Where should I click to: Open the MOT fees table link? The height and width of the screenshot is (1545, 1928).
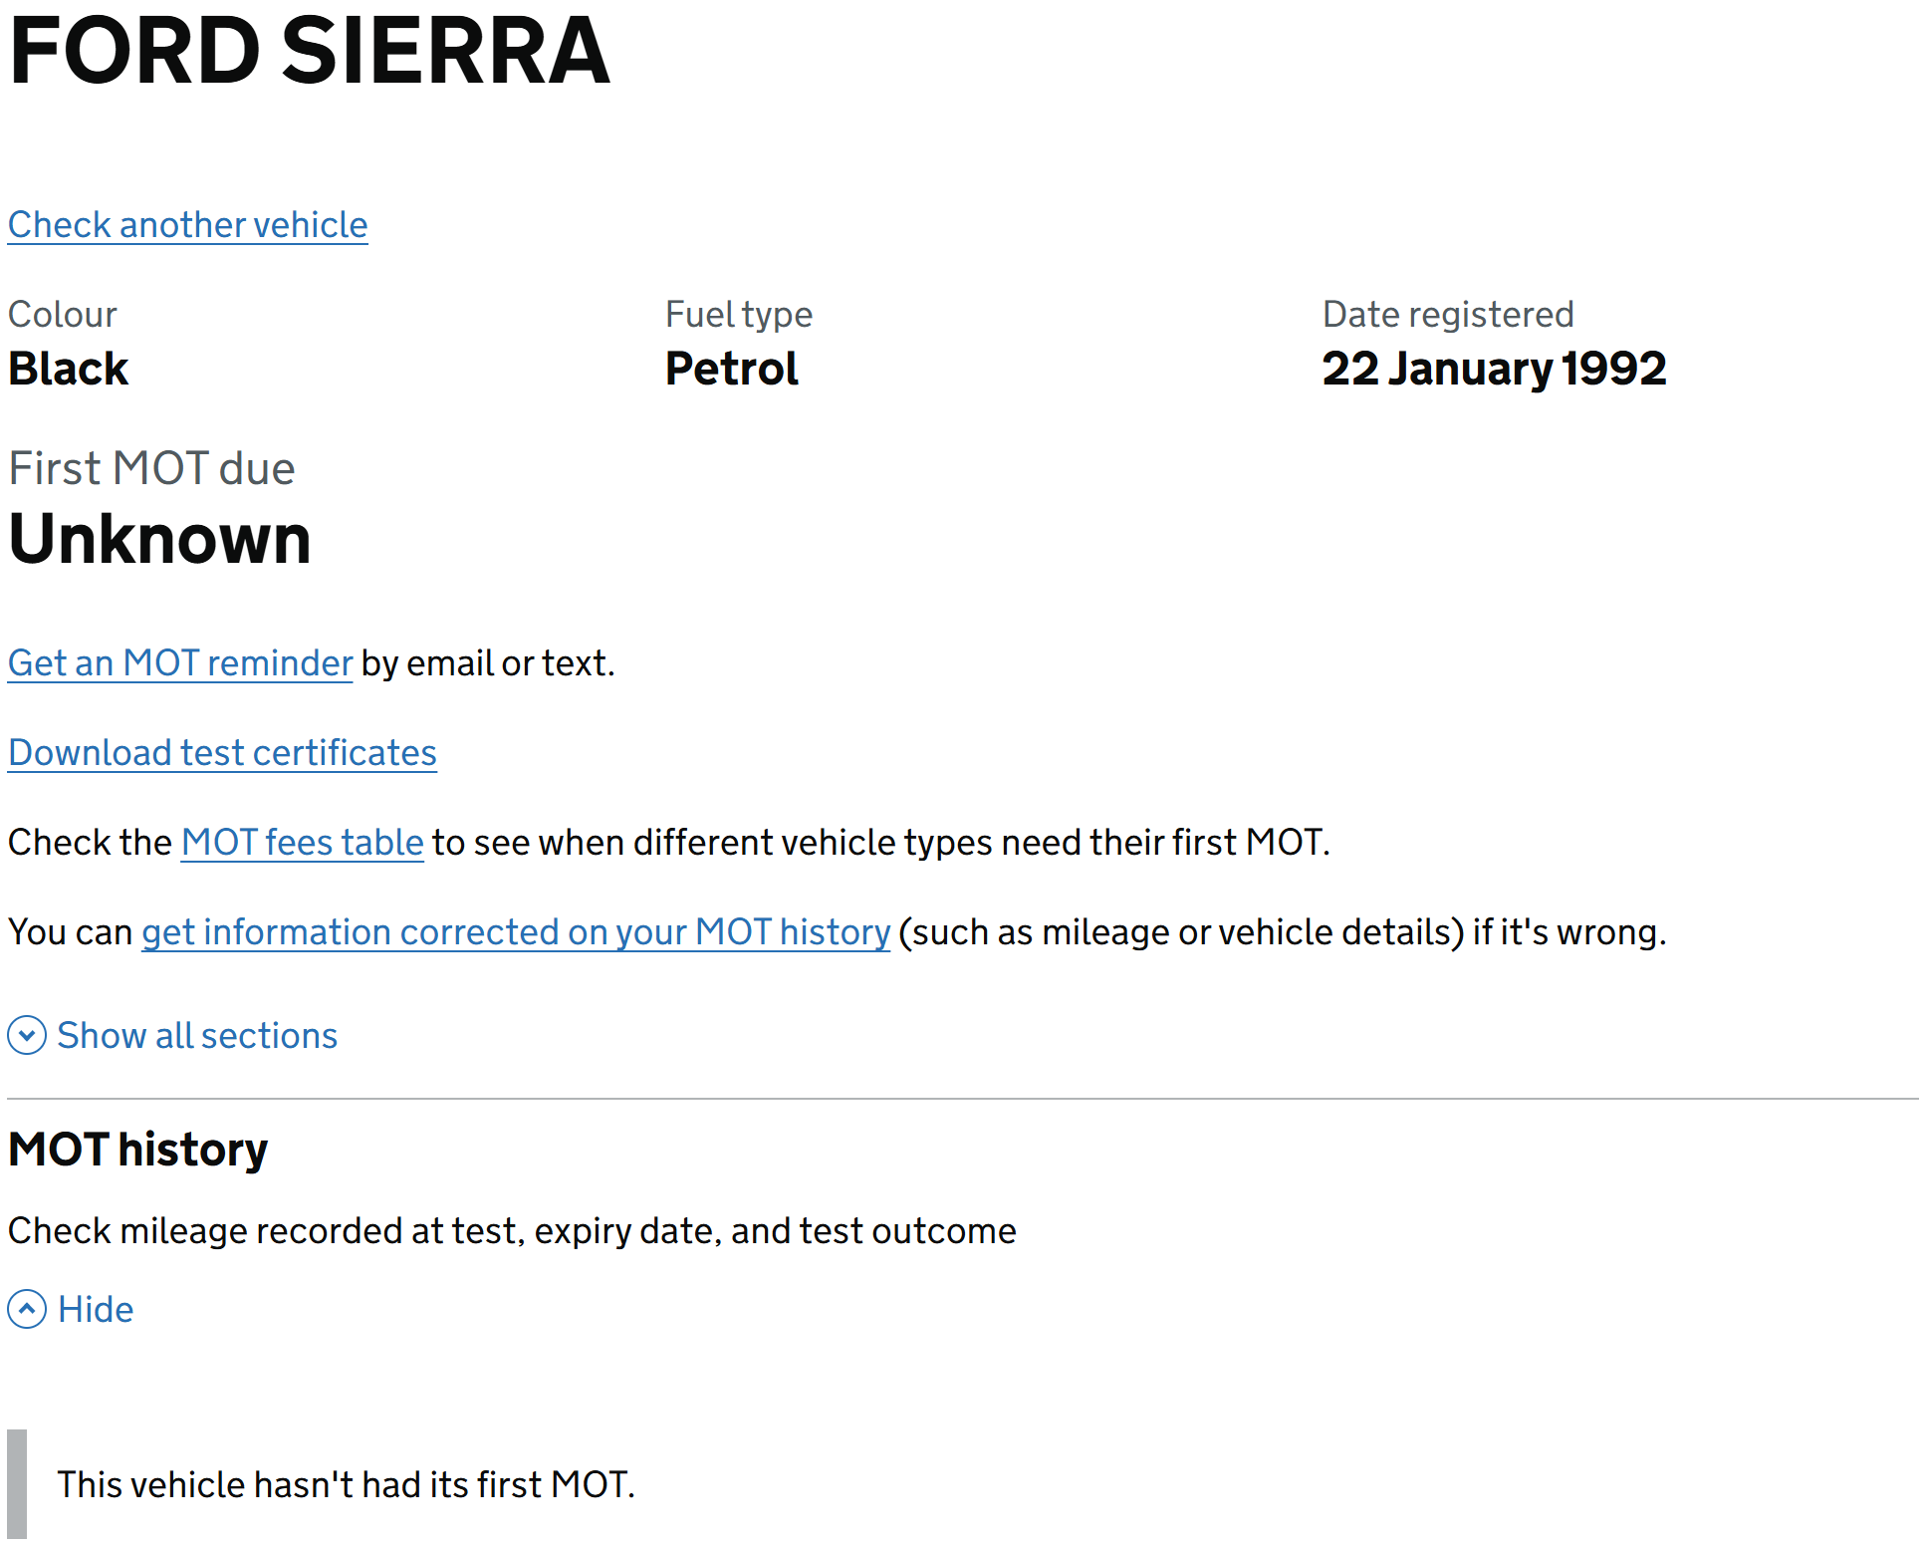302,843
